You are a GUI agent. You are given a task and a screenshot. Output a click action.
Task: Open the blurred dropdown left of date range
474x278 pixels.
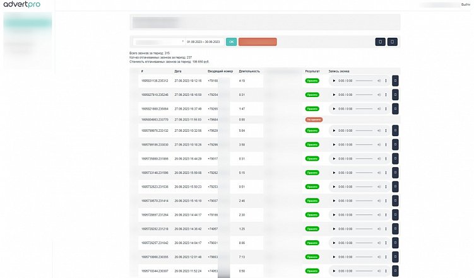tap(158, 42)
